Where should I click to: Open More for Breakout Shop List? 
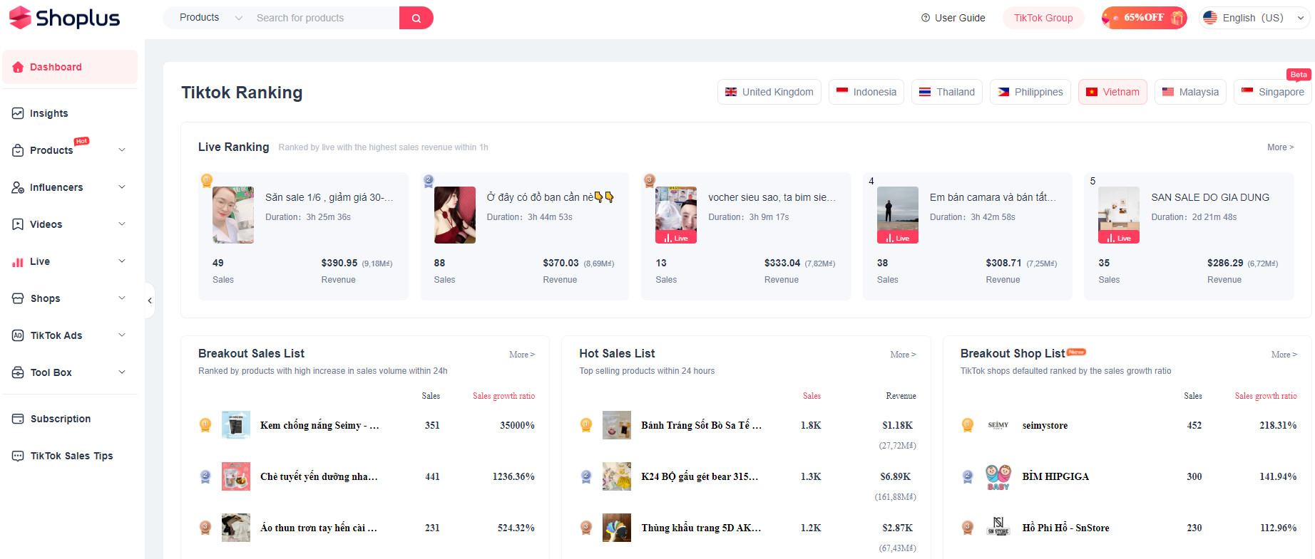pyautogui.click(x=1284, y=355)
